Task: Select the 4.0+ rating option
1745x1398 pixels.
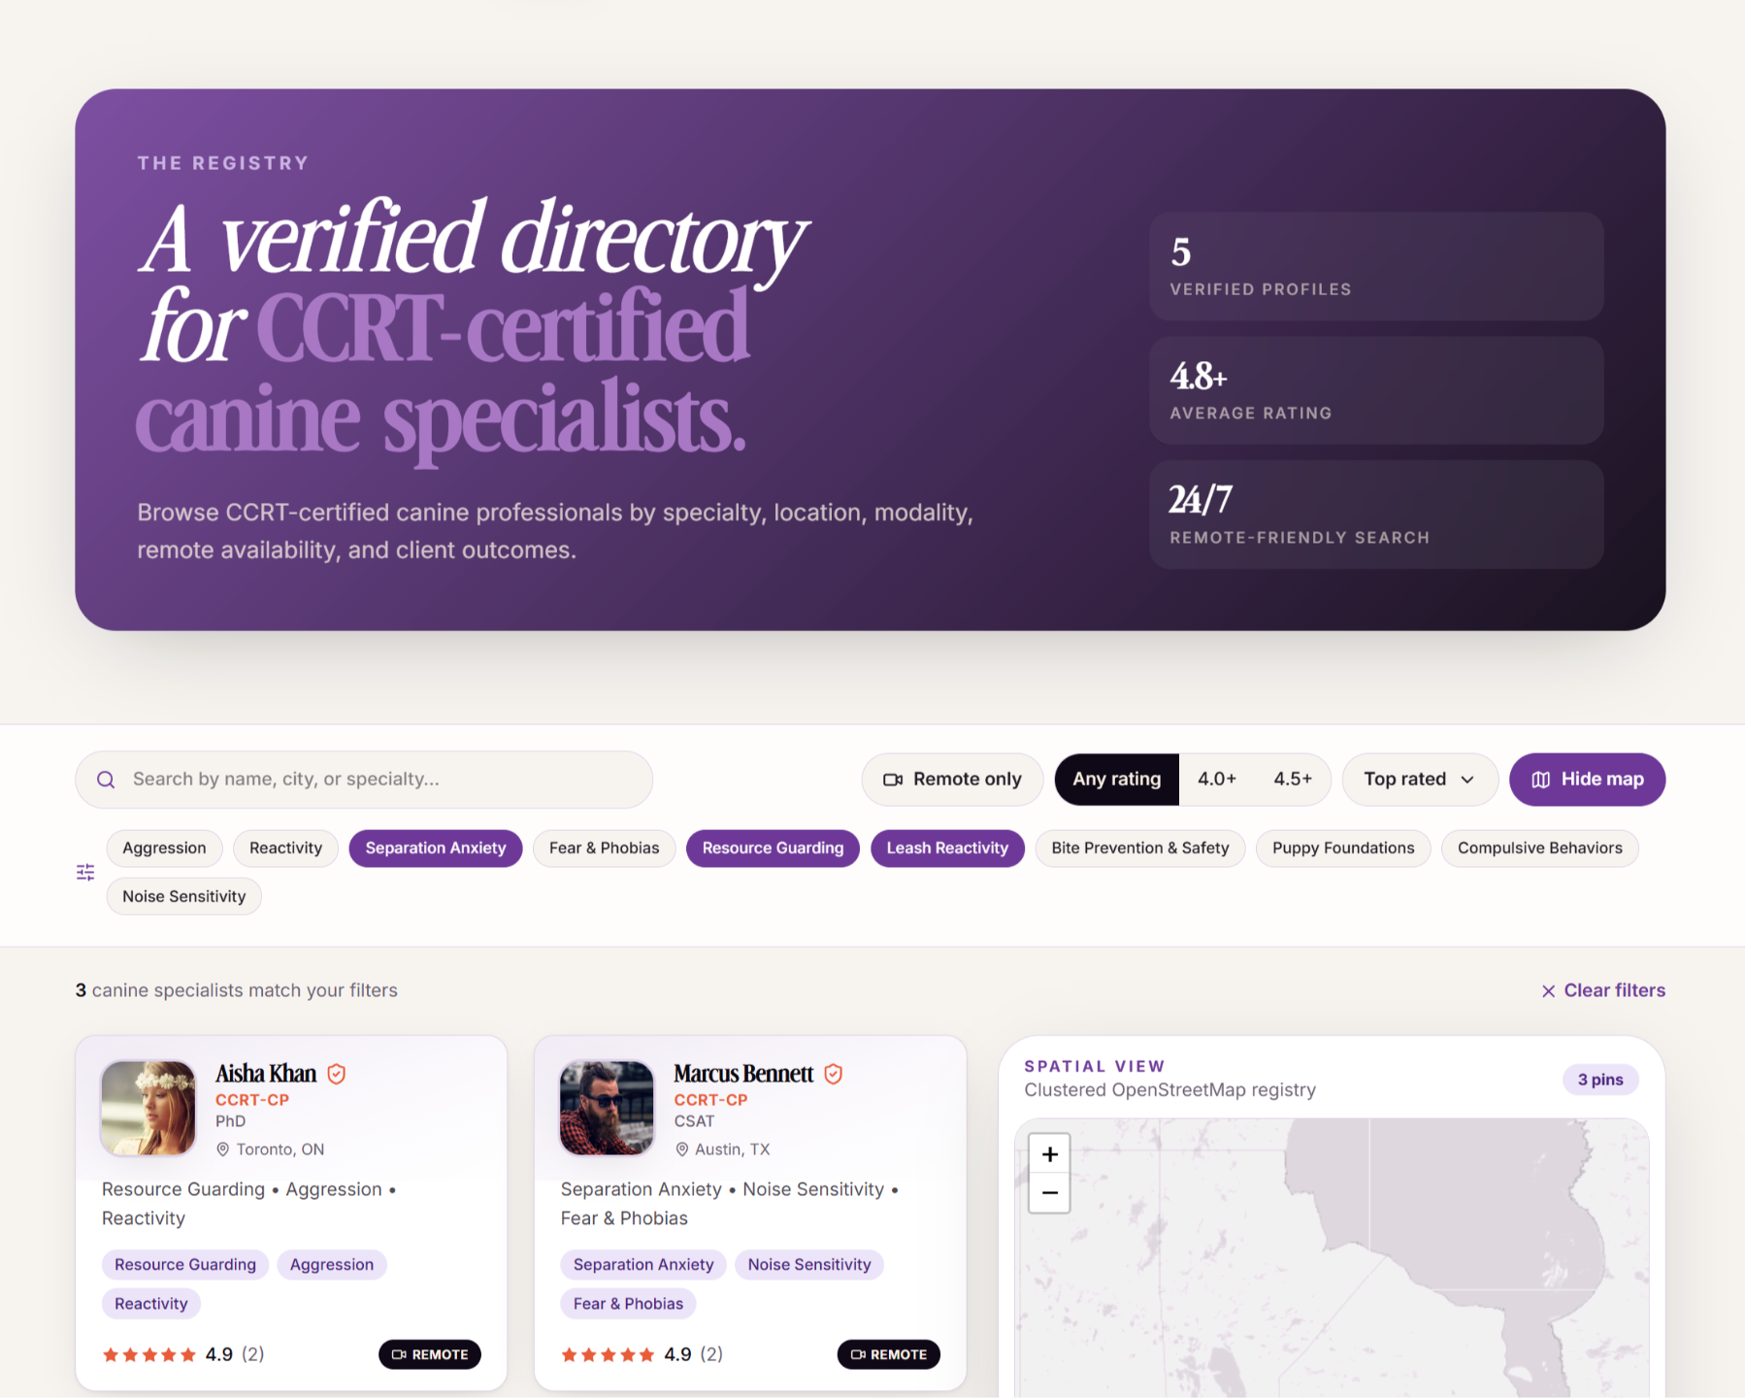Action: [x=1217, y=780]
